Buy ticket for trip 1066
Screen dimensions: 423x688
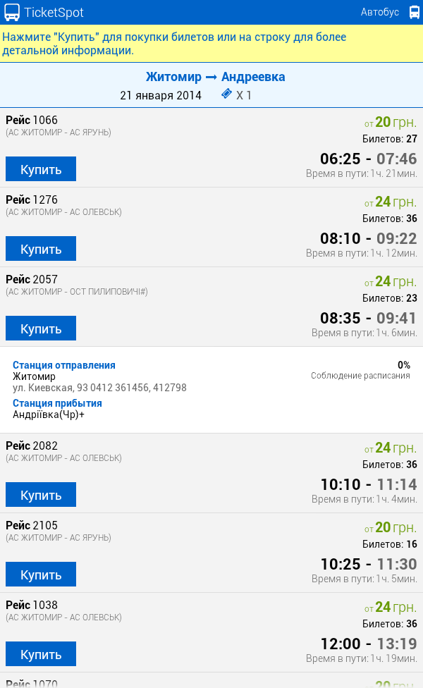[x=41, y=169]
